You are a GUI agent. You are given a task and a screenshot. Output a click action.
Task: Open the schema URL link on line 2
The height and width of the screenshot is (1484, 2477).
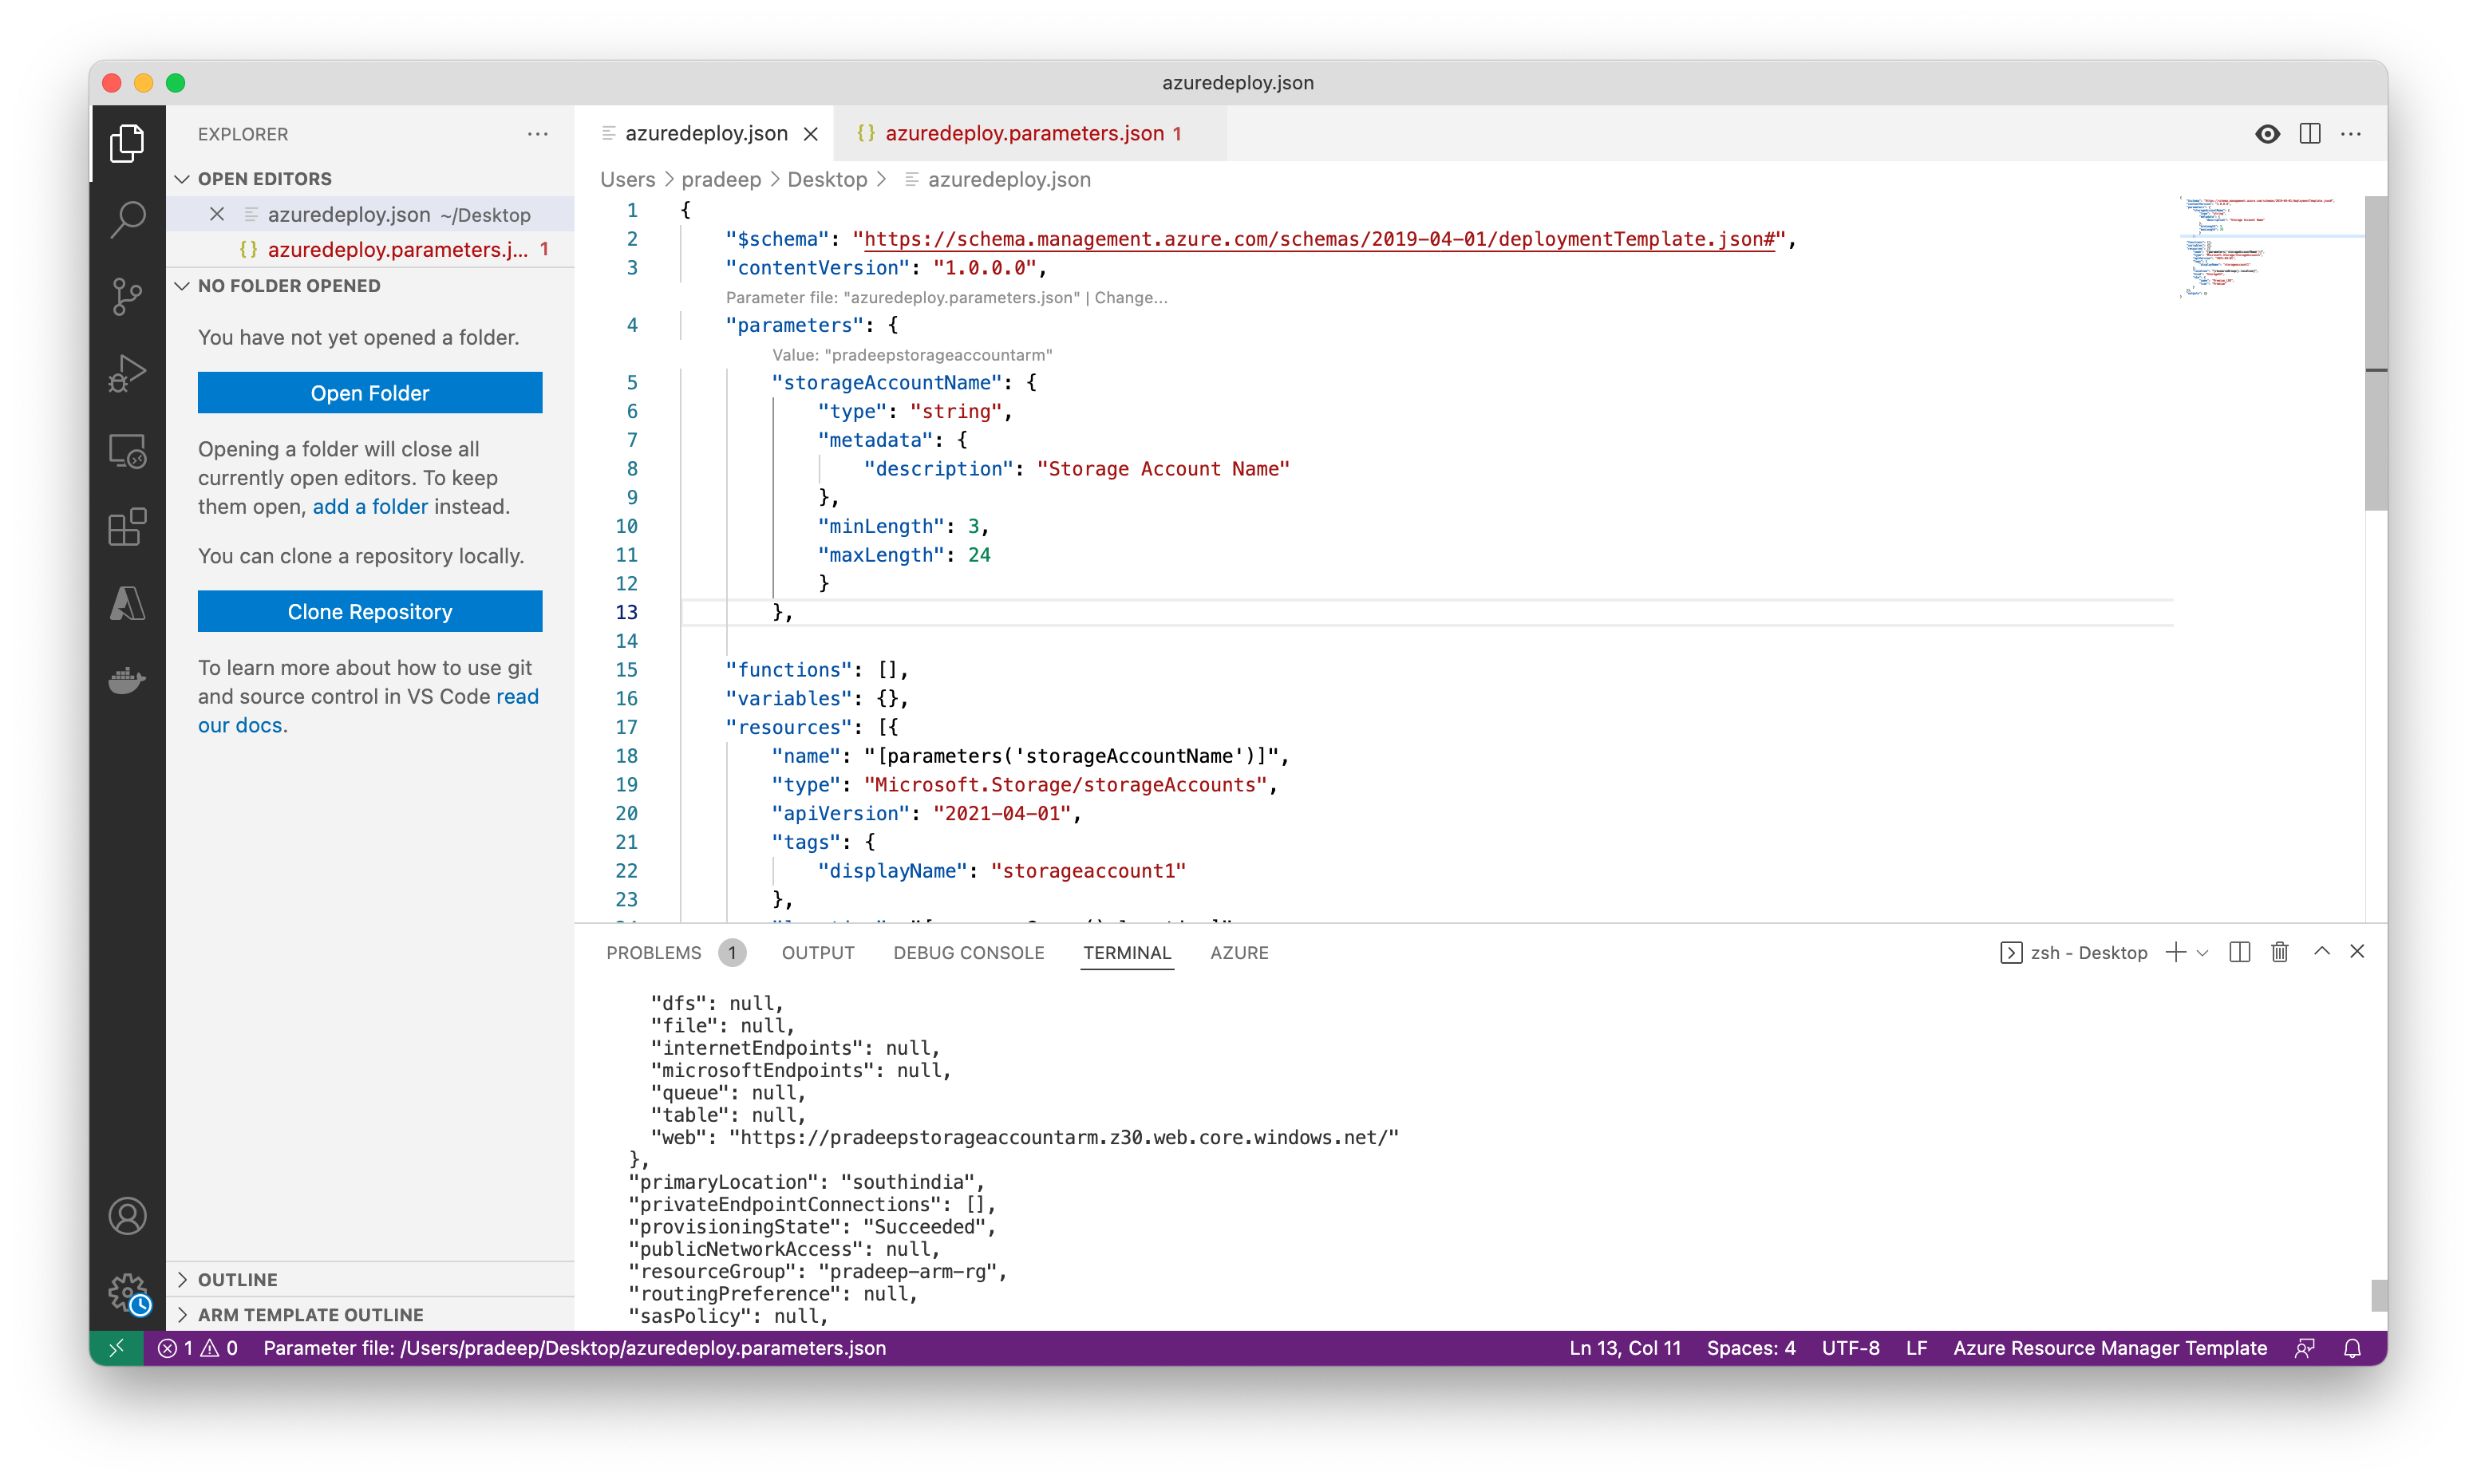pos(1319,239)
